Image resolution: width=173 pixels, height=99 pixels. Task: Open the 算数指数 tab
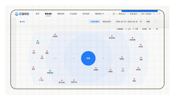[x=48, y=14]
